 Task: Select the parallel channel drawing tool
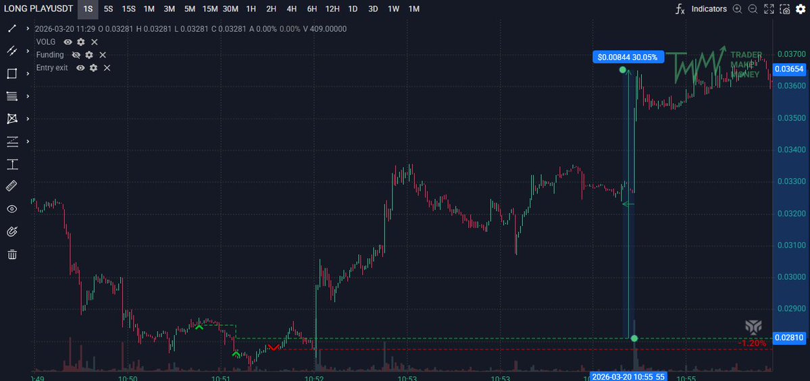pyautogui.click(x=12, y=51)
